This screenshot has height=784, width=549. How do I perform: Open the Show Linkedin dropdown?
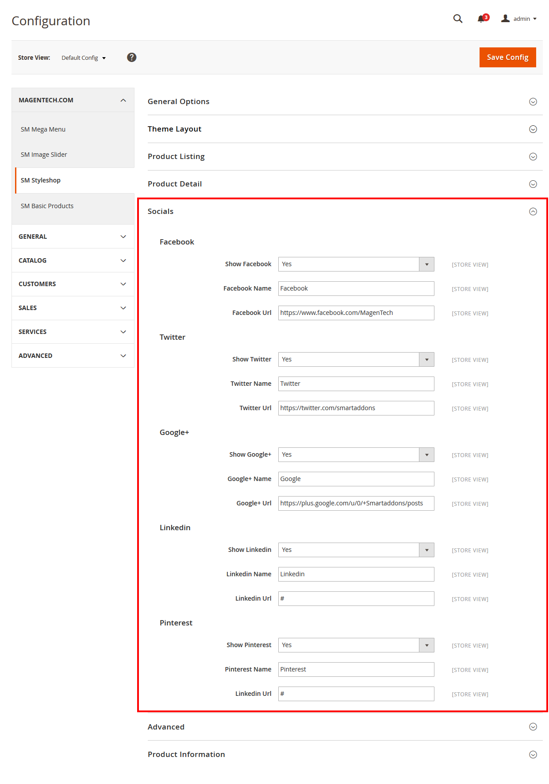[x=356, y=550]
